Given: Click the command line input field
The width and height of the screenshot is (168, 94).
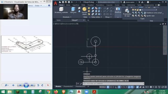Looking at the screenshot, I should click(x=114, y=84).
